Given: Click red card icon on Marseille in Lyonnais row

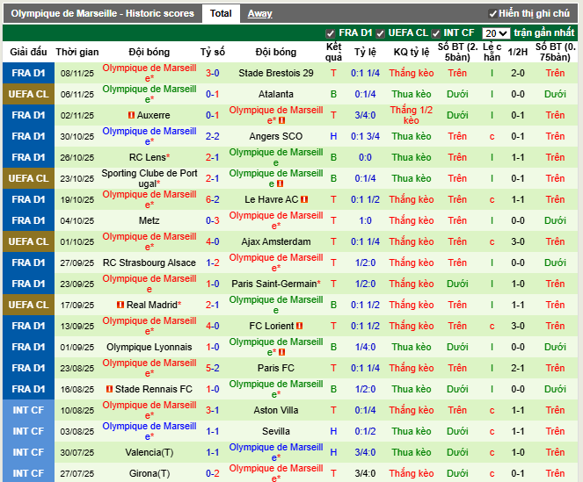Looking at the screenshot, I should point(282,352).
